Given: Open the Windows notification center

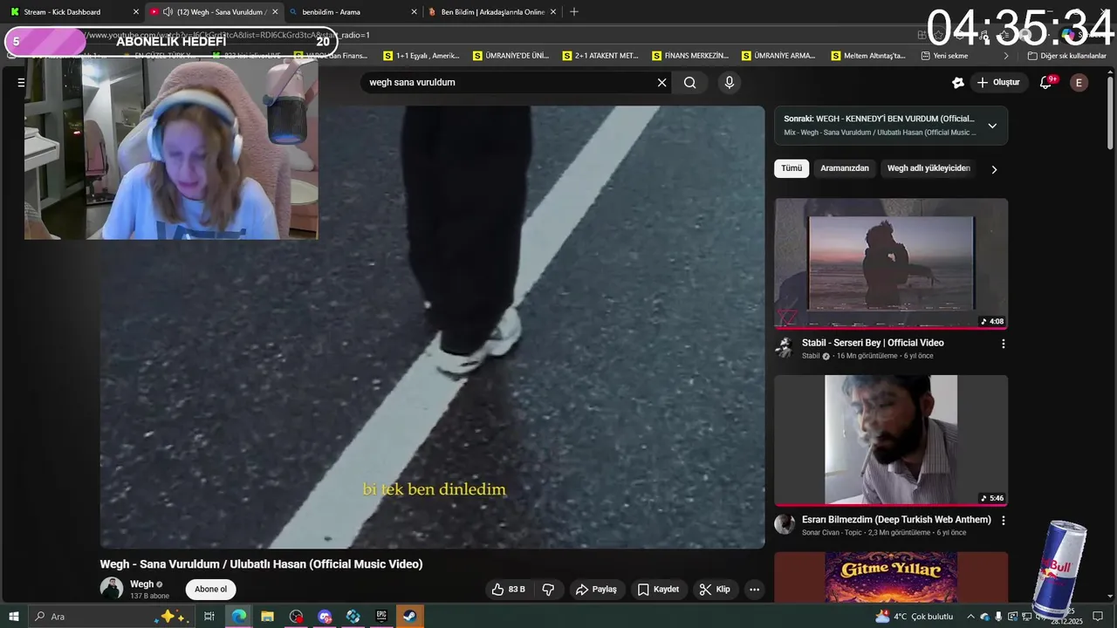Looking at the screenshot, I should pyautogui.click(x=1098, y=617).
